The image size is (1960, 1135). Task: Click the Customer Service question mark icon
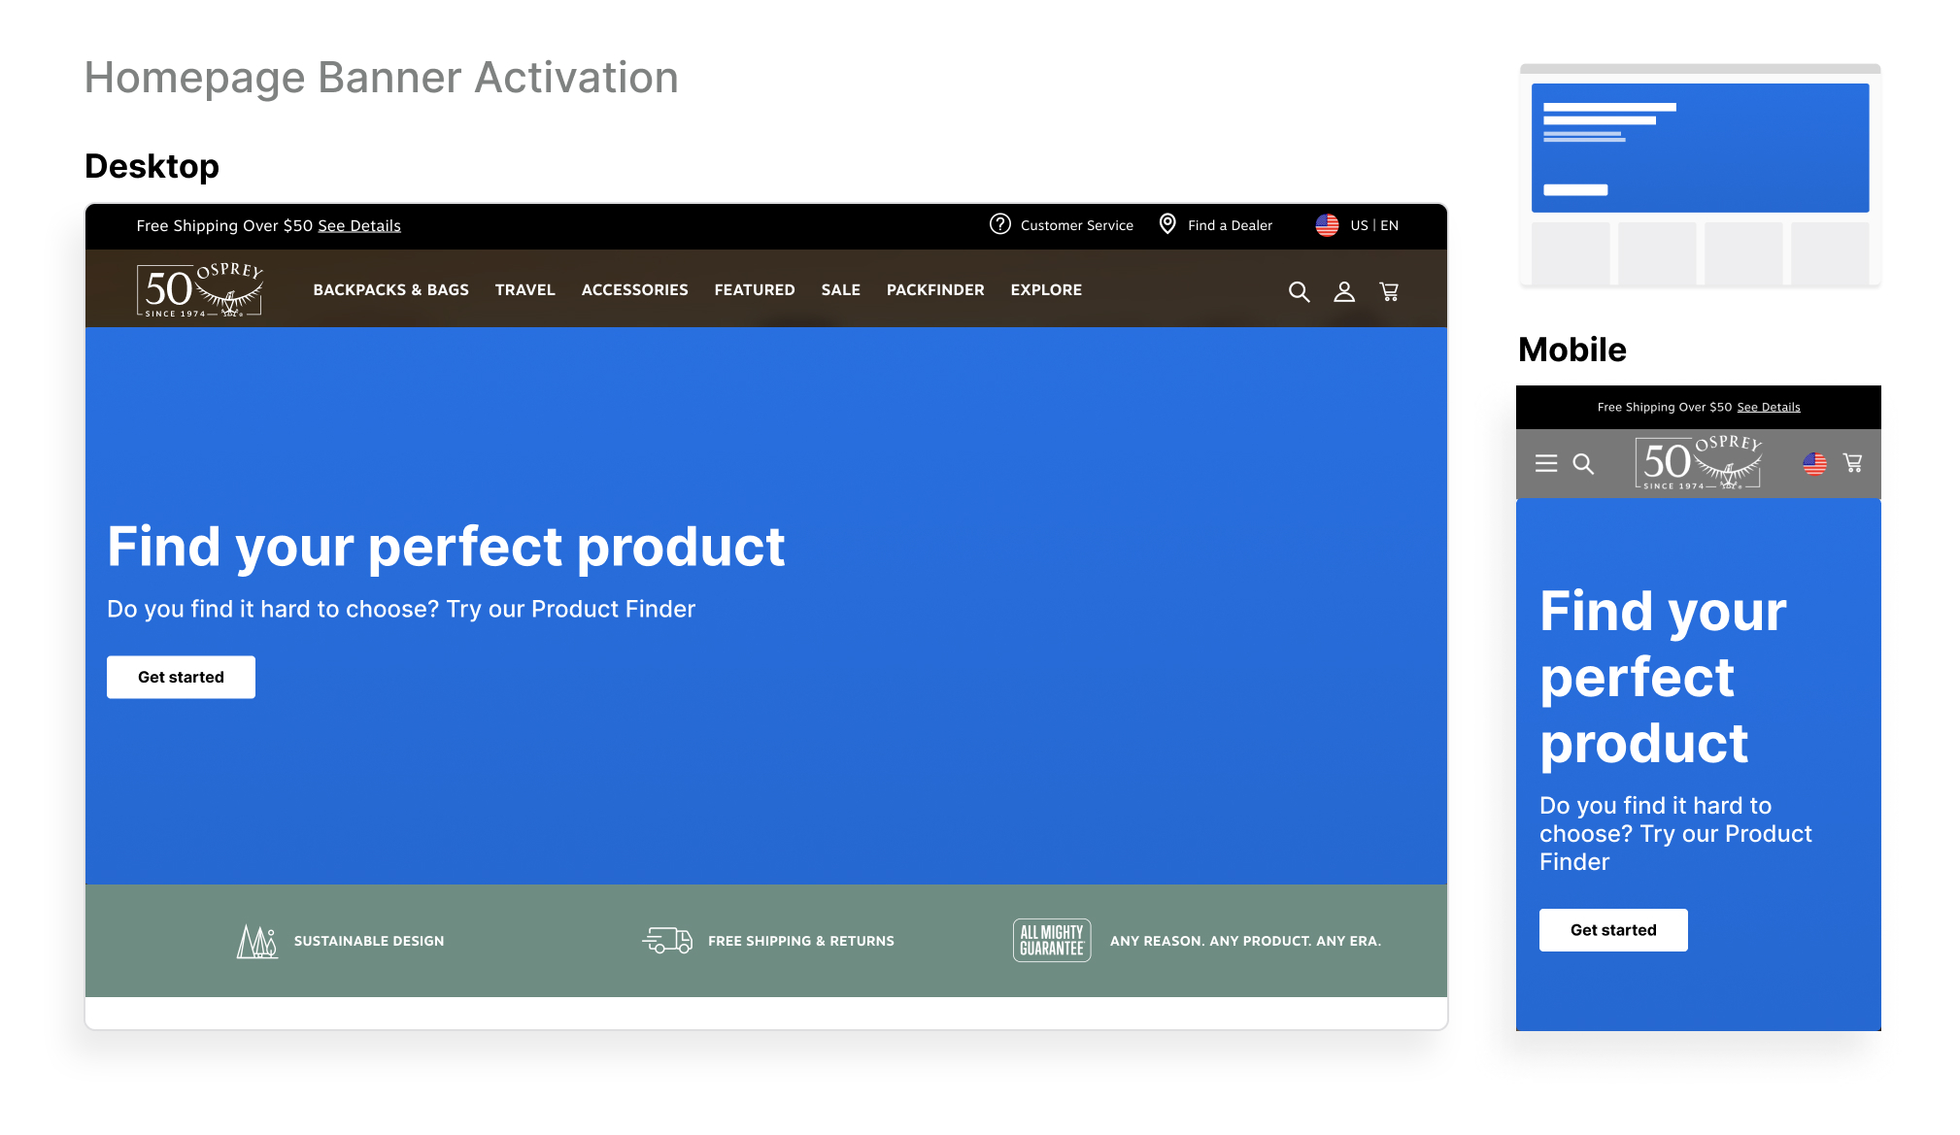coord(999,224)
